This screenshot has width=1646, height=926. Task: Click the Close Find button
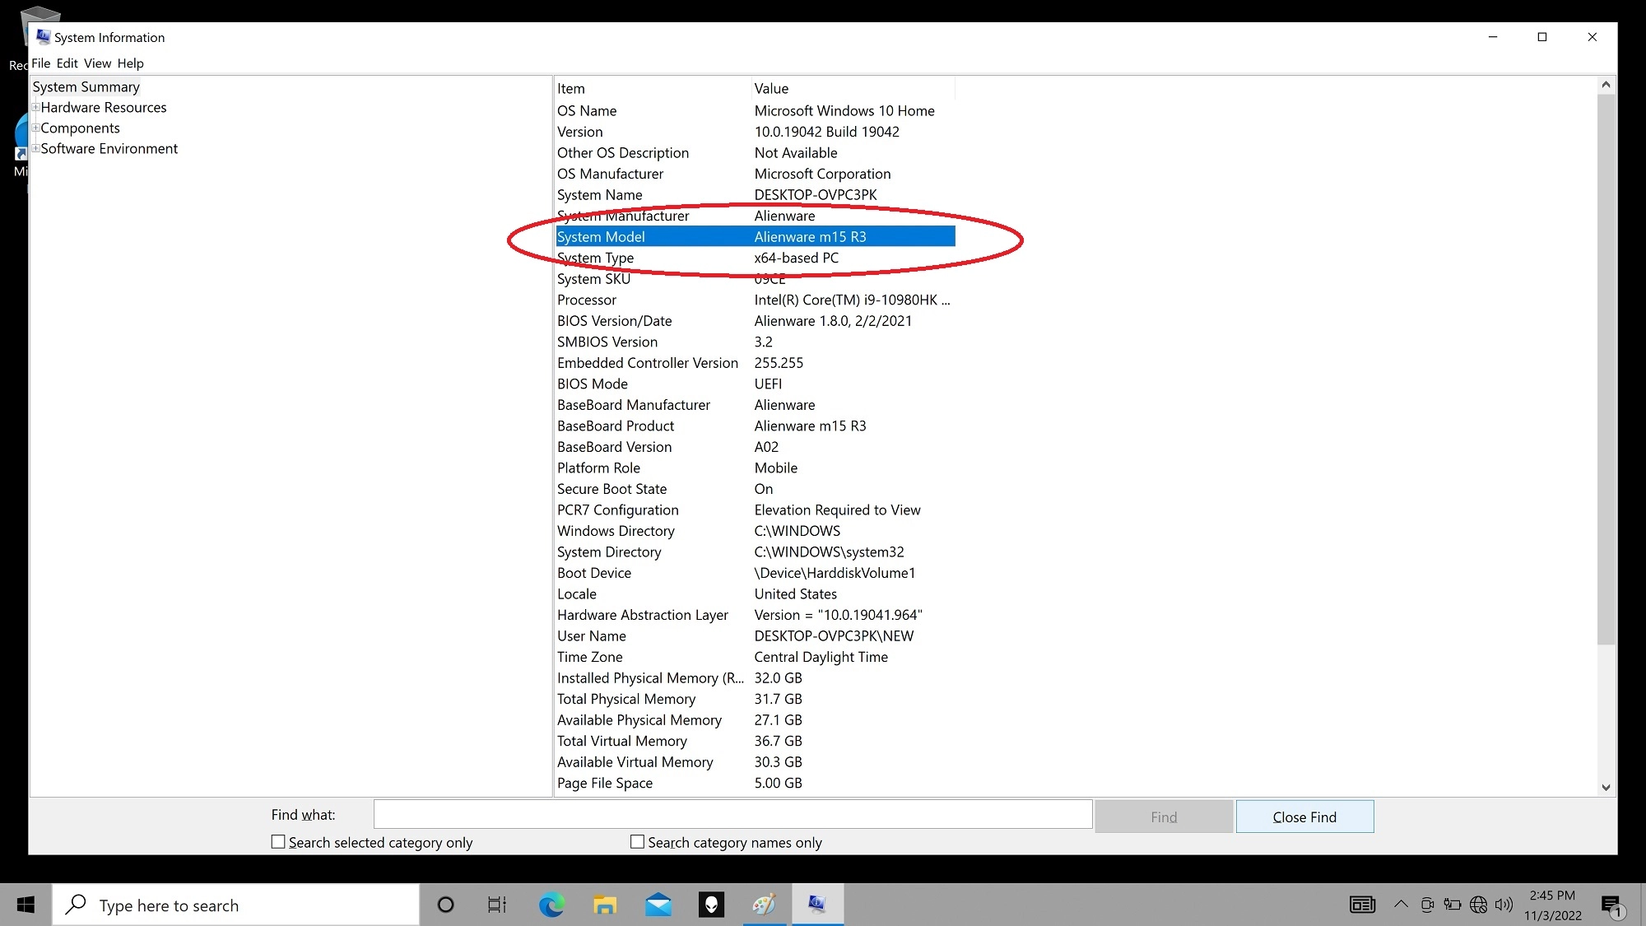(1304, 817)
